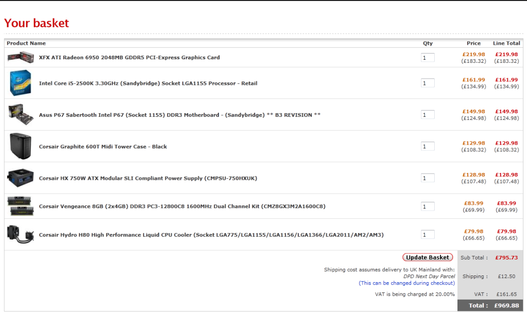Open Corsair Graphite 600T Midi Tower link
This screenshot has width=527, height=312.
(103, 146)
